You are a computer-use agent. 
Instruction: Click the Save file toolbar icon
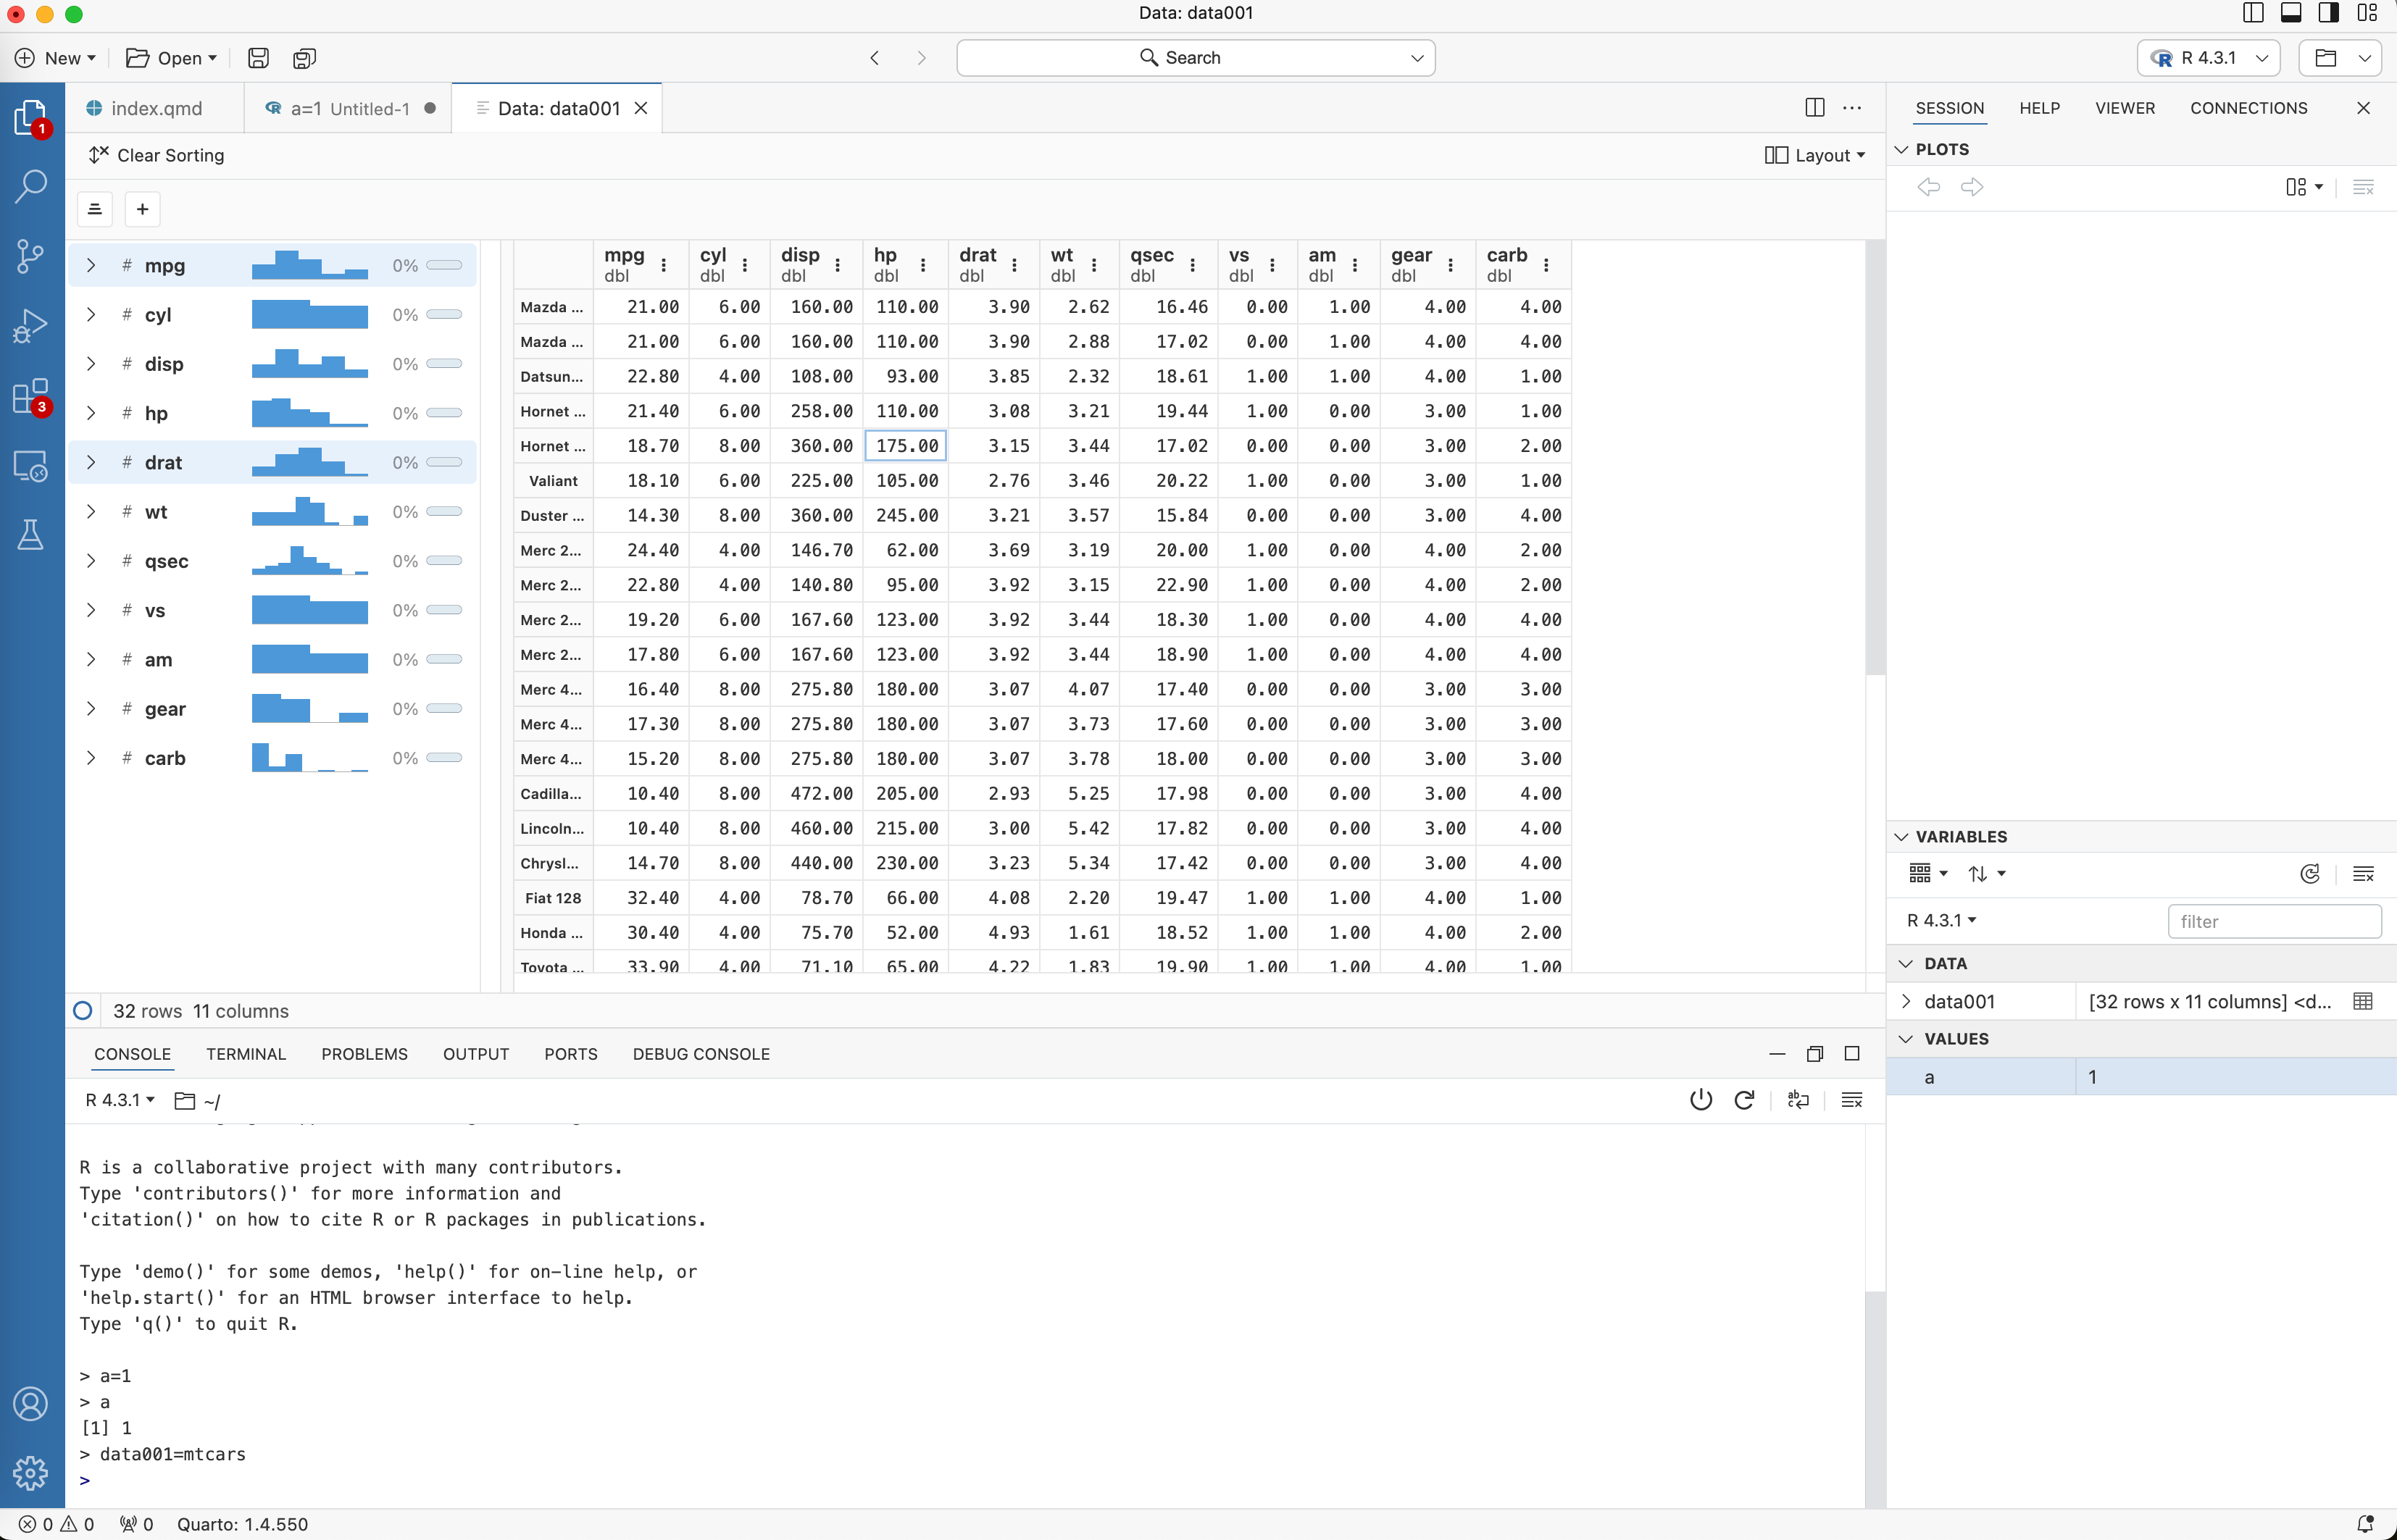(x=258, y=58)
